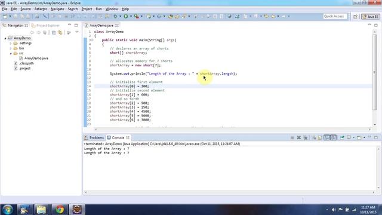Screen dimensions: 382x215
Task: Click the New file toolbar icon
Action: click(x=5, y=16)
